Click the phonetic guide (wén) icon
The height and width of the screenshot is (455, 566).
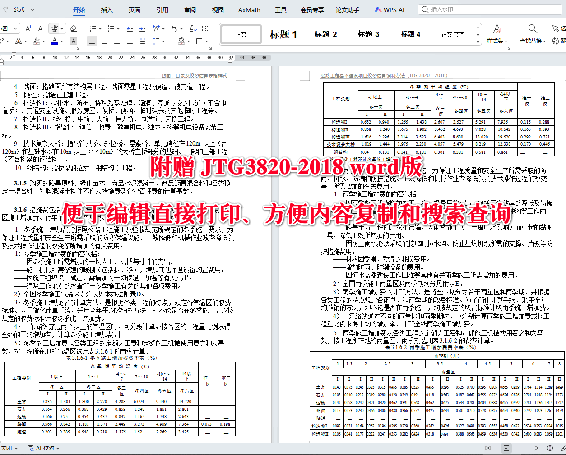pos(55,28)
